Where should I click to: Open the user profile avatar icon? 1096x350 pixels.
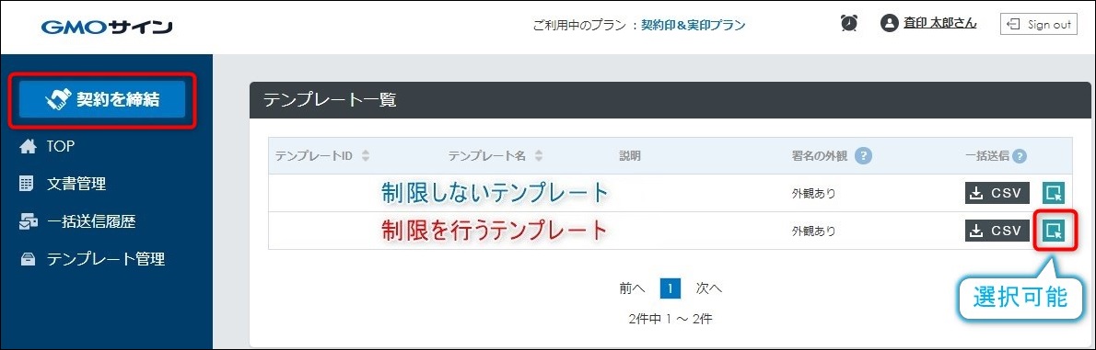click(889, 24)
